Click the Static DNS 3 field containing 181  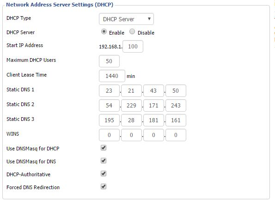[153, 120]
